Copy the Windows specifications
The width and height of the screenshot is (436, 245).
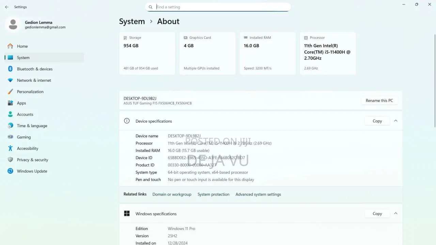[x=377, y=214]
